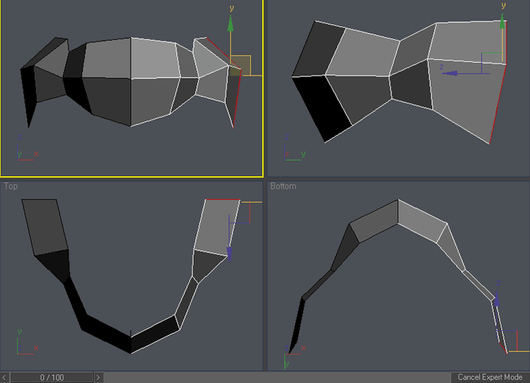This screenshot has height=383, width=530.
Task: Click the yellow plane handle of the move gizmo
Action: pyautogui.click(x=241, y=64)
